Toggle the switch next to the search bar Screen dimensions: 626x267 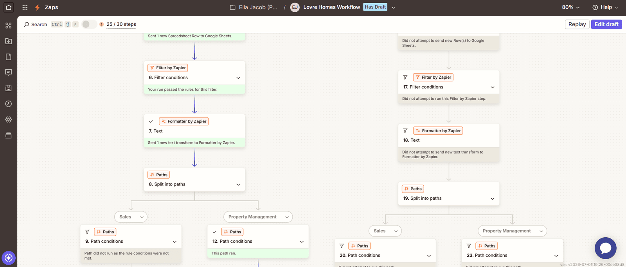point(89,24)
